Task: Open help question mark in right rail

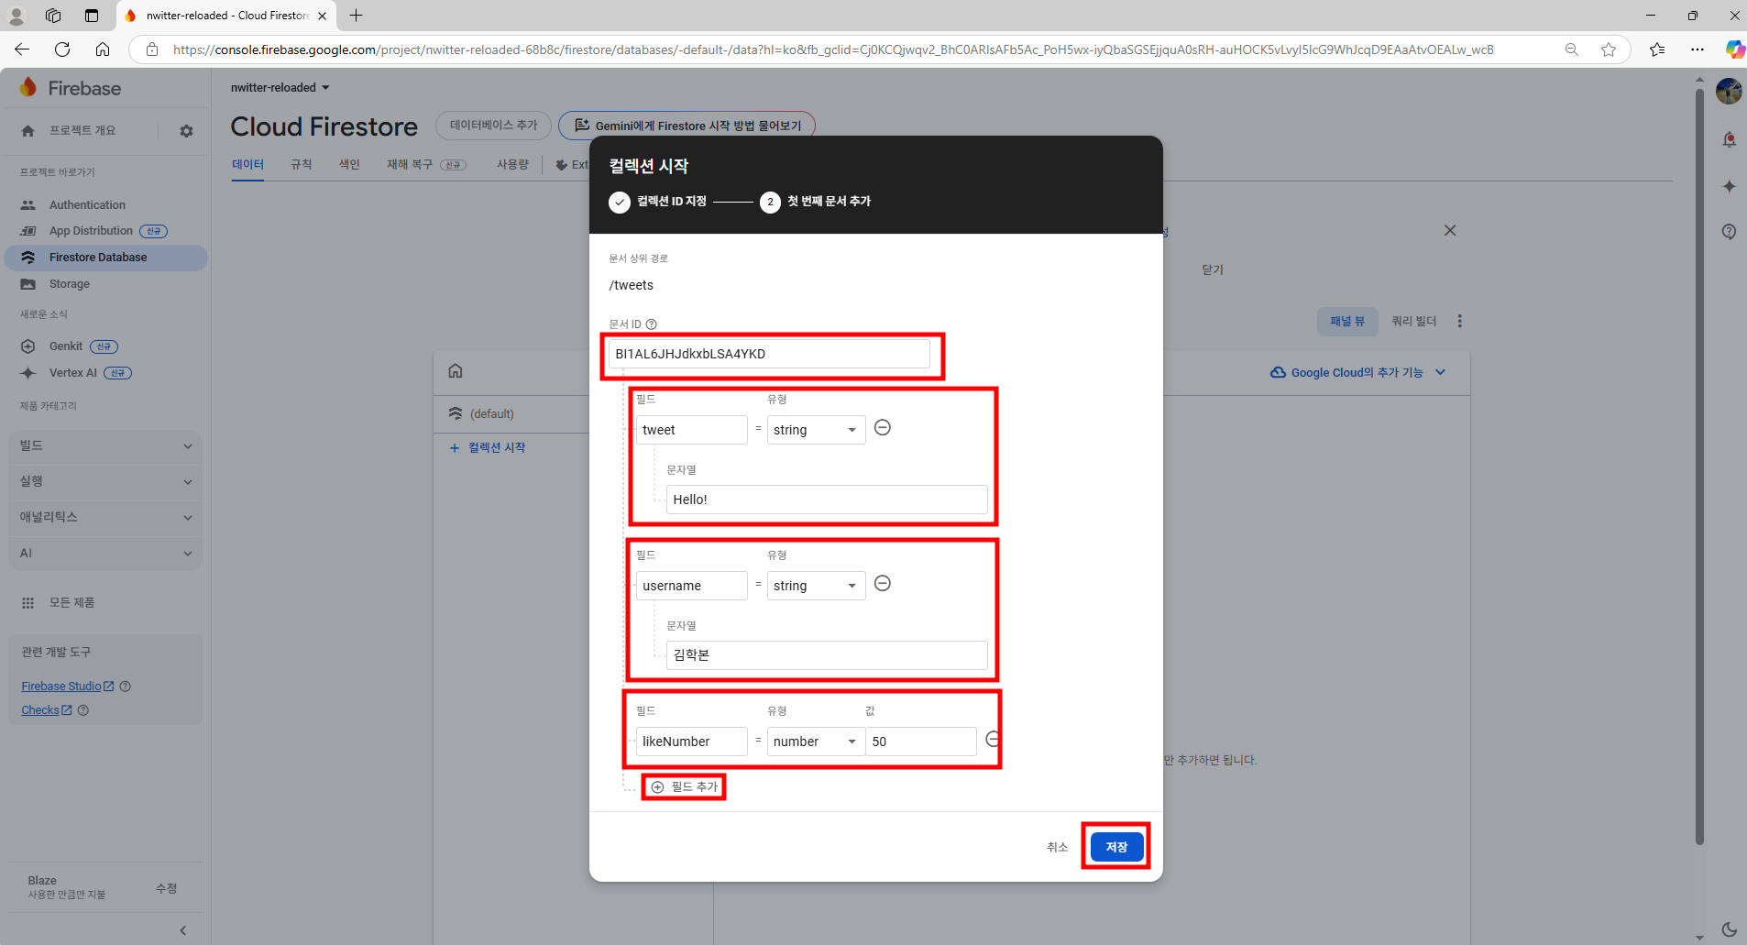Action: (1729, 232)
